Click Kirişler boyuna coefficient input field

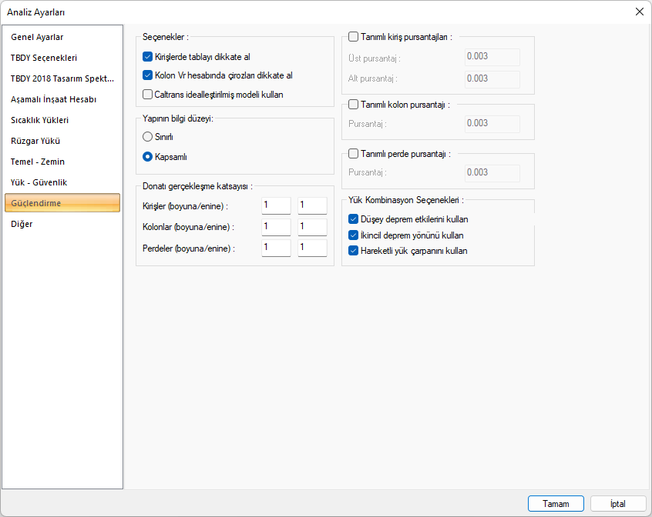[x=276, y=205]
